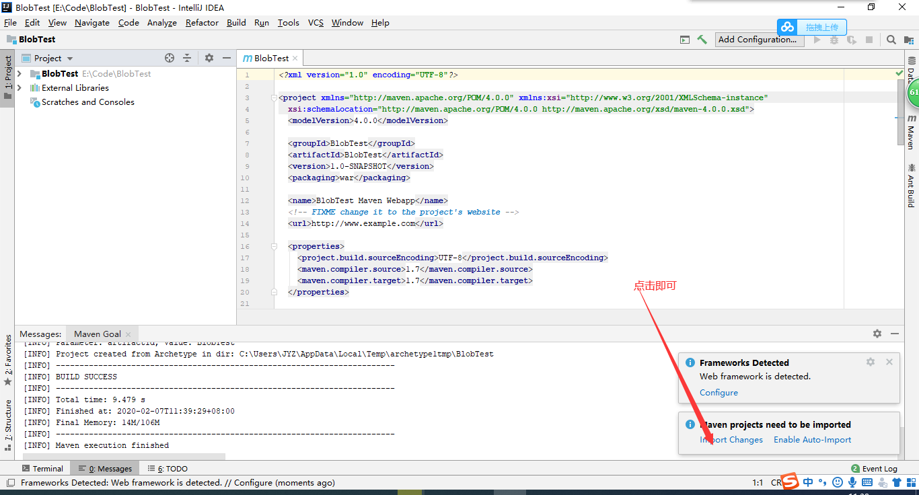This screenshot has width=919, height=495.
Task: Expand the BlobTest project tree node
Action: pyautogui.click(x=20, y=73)
